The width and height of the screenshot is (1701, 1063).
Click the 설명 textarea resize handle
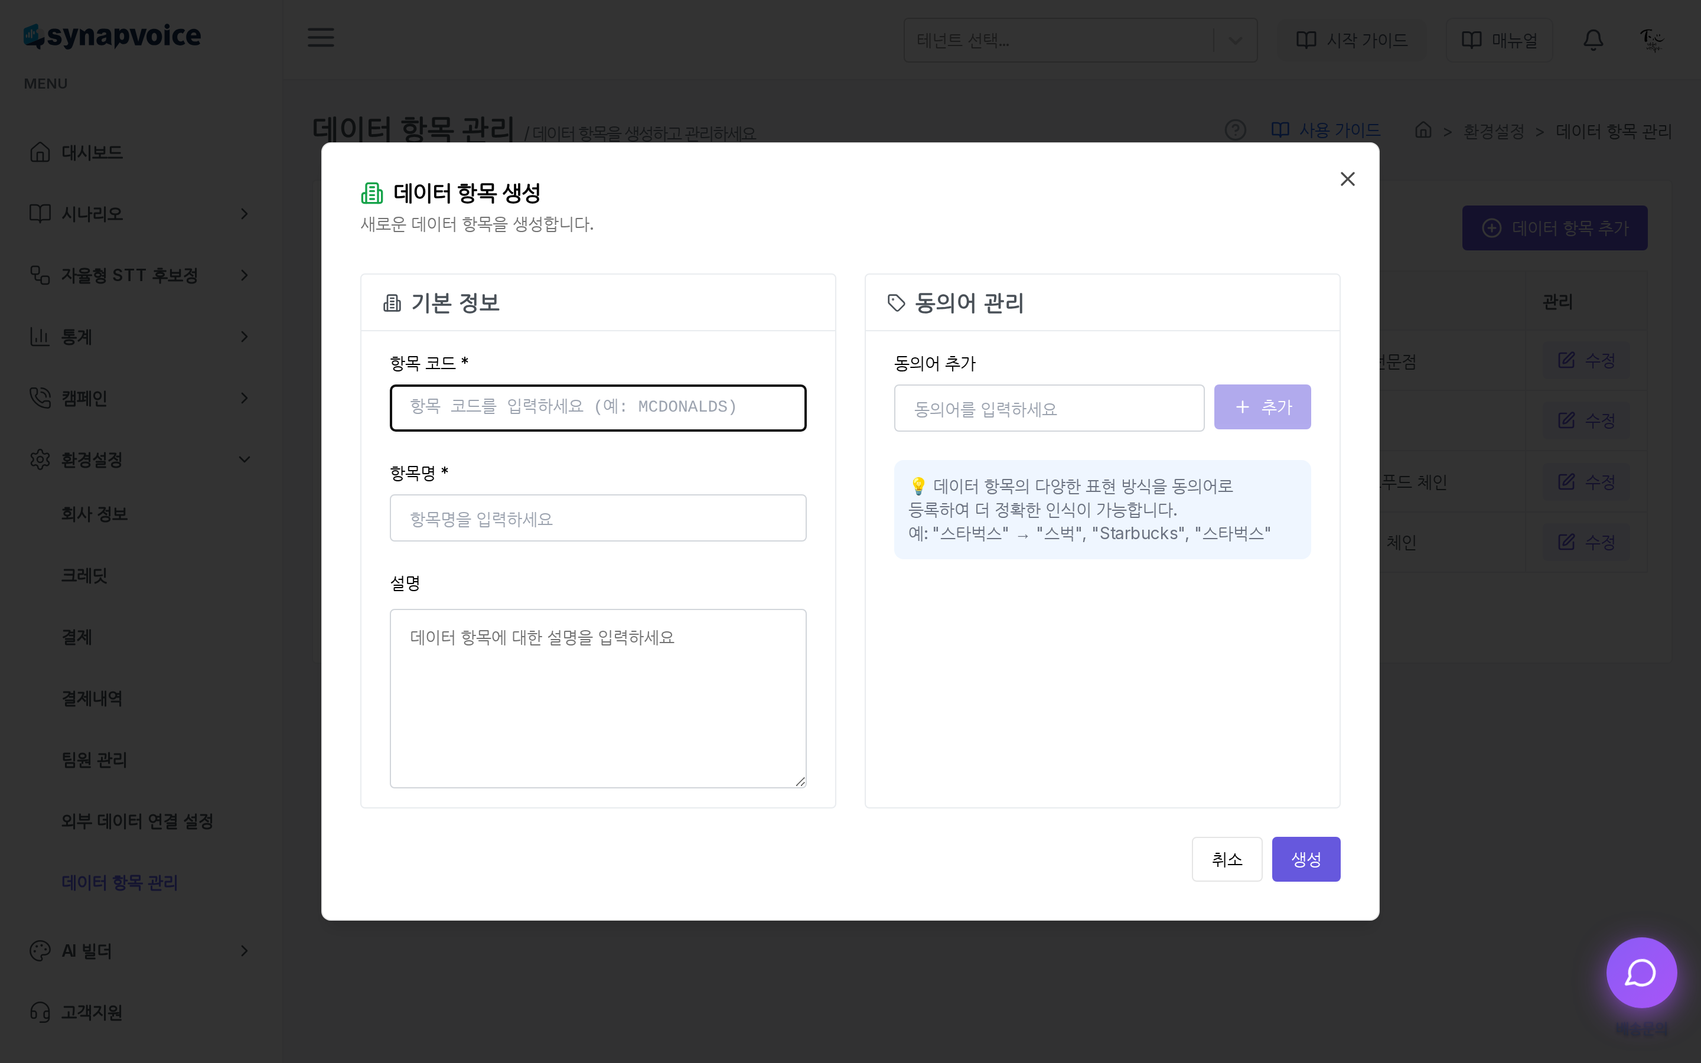800,782
